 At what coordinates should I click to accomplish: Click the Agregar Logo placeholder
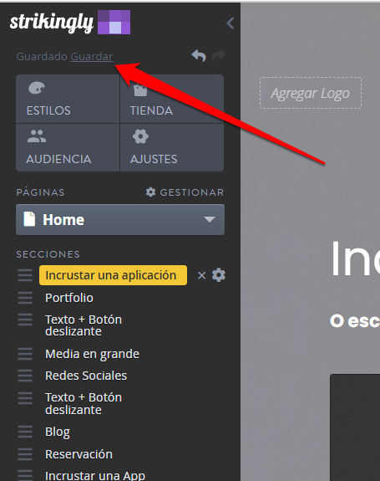[x=311, y=93]
